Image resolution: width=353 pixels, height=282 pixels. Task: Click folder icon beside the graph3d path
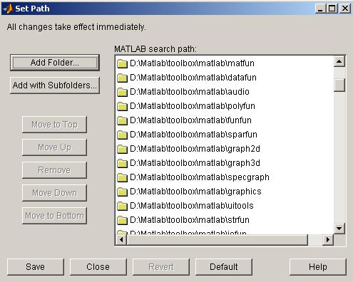point(122,163)
